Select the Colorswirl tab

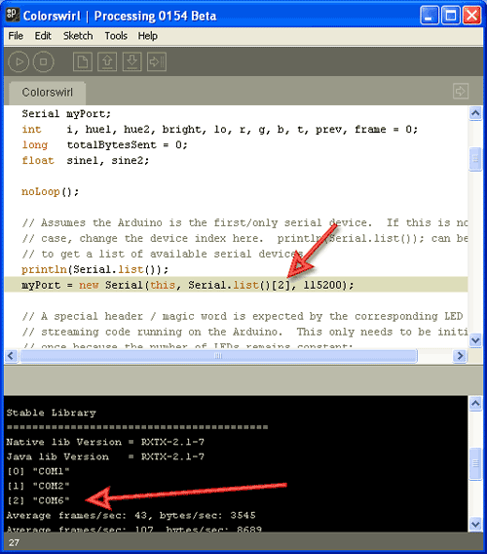click(x=48, y=93)
